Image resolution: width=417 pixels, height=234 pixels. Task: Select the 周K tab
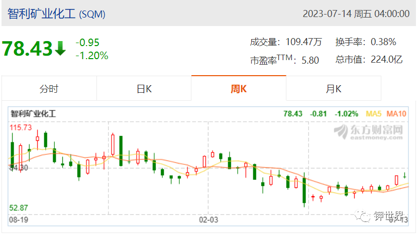pos(239,88)
